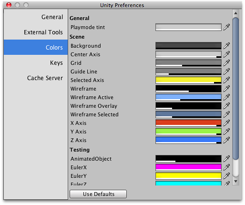
Task: Click the scrollbar up arrow
Action: [x=235, y=13]
